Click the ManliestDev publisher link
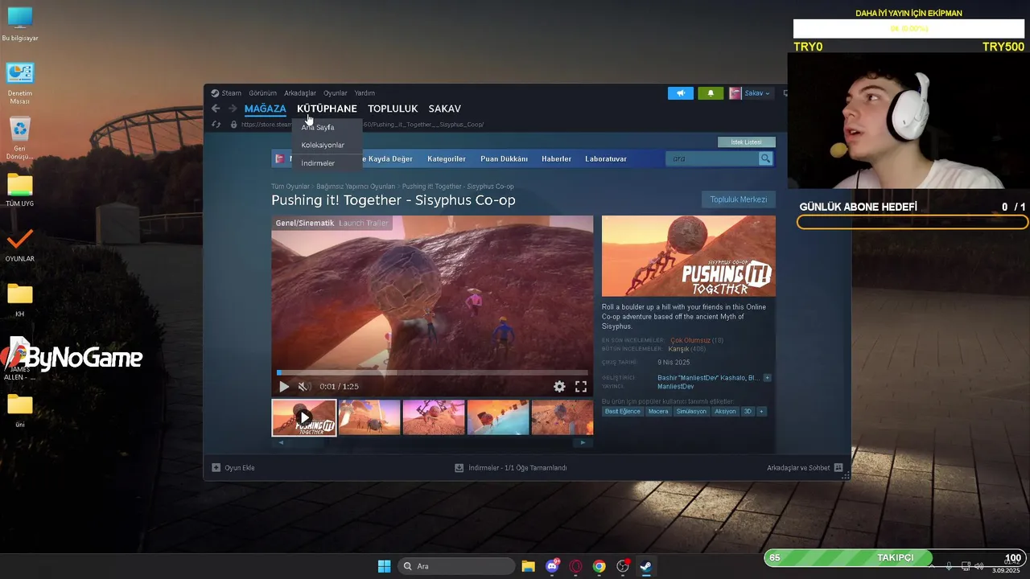This screenshot has width=1030, height=579. (x=675, y=387)
